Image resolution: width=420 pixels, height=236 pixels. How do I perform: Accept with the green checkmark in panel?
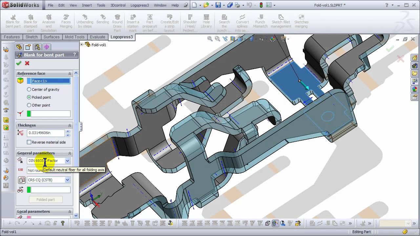point(19,63)
